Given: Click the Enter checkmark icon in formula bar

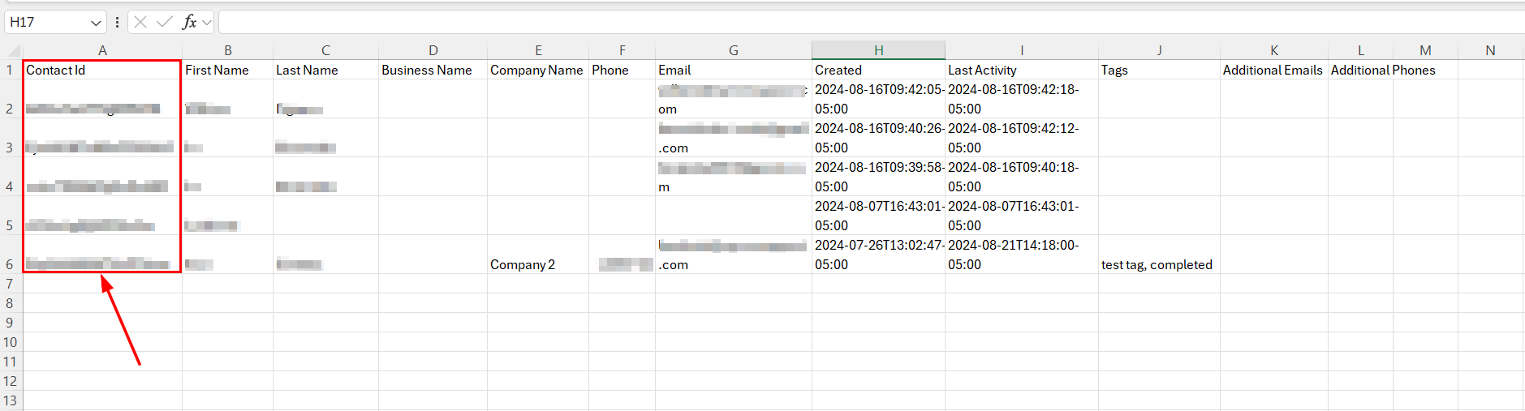Looking at the screenshot, I should pos(165,22).
